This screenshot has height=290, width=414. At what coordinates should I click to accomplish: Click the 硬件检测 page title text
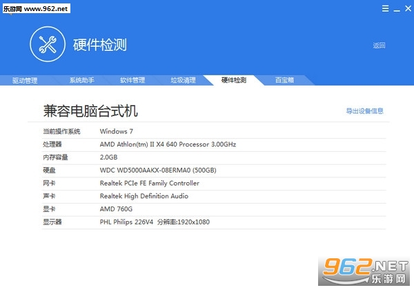(100, 45)
